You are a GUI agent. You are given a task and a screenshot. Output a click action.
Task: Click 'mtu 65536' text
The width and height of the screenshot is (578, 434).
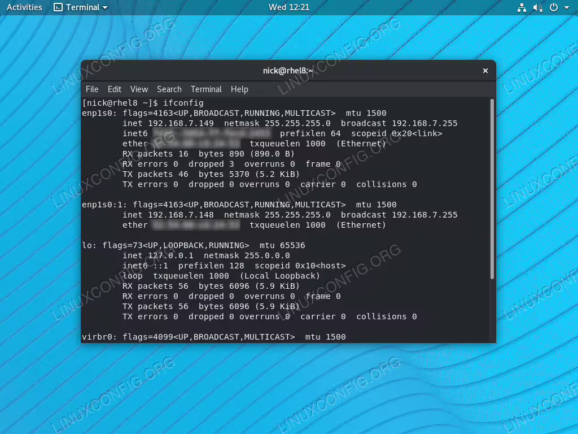pyautogui.click(x=282, y=245)
